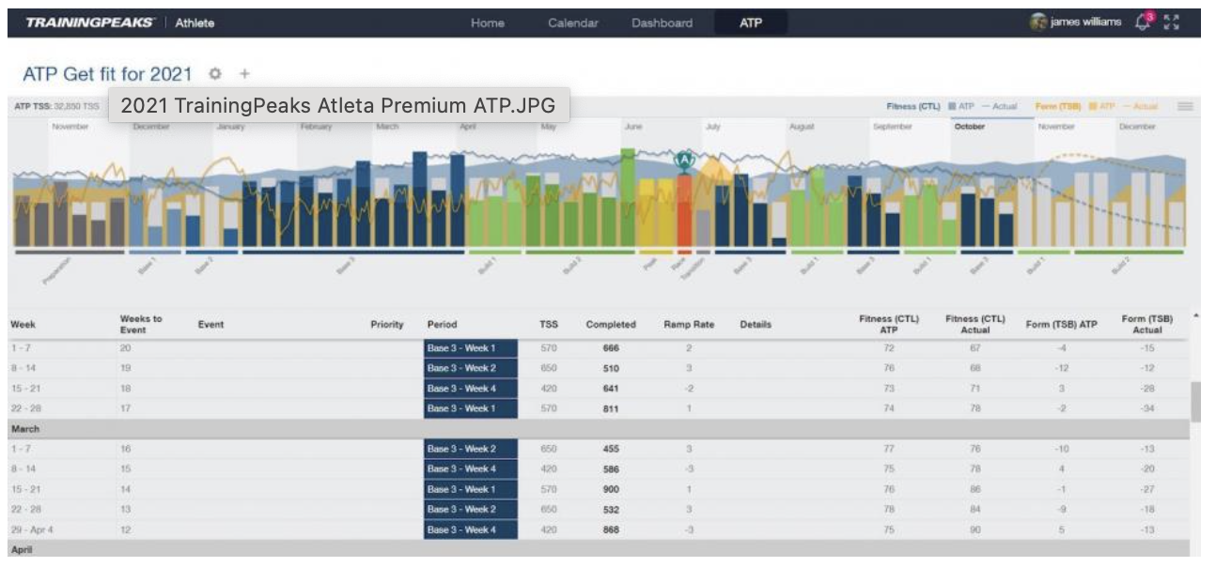This screenshot has height=567, width=1216.
Task: Click the table vertical scrollbar thumb
Action: [1196, 402]
